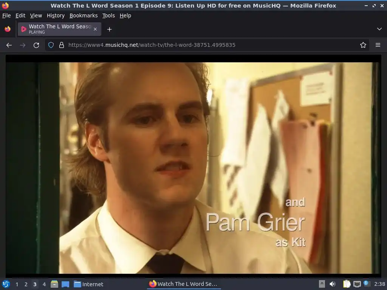The width and height of the screenshot is (387, 290).
Task: Click the 2:38 clock
Action: coord(379,284)
